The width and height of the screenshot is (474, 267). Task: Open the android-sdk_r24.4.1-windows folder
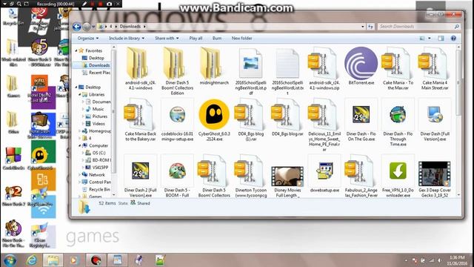point(140,69)
